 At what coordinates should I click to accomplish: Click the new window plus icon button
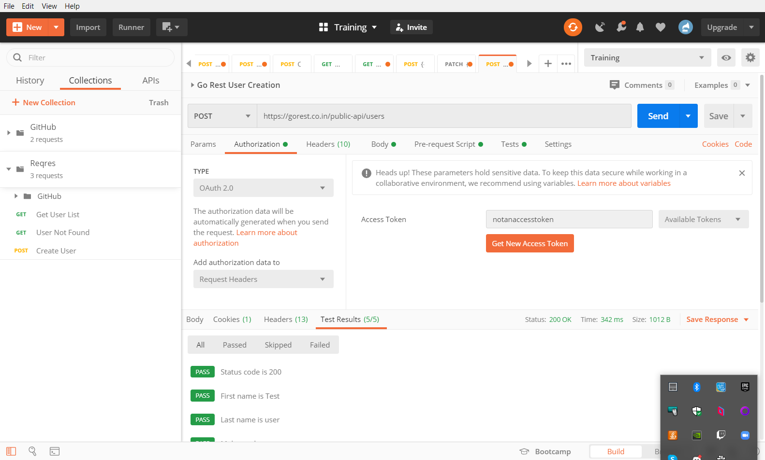coord(171,27)
